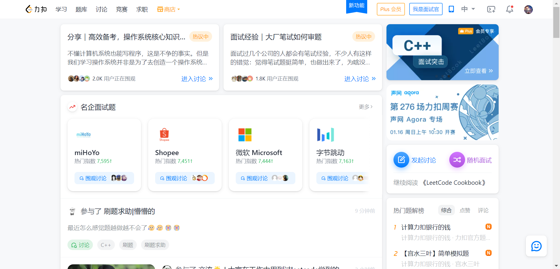Click 立即查看 on the C++ banner
The image size is (560, 269).
478,71
